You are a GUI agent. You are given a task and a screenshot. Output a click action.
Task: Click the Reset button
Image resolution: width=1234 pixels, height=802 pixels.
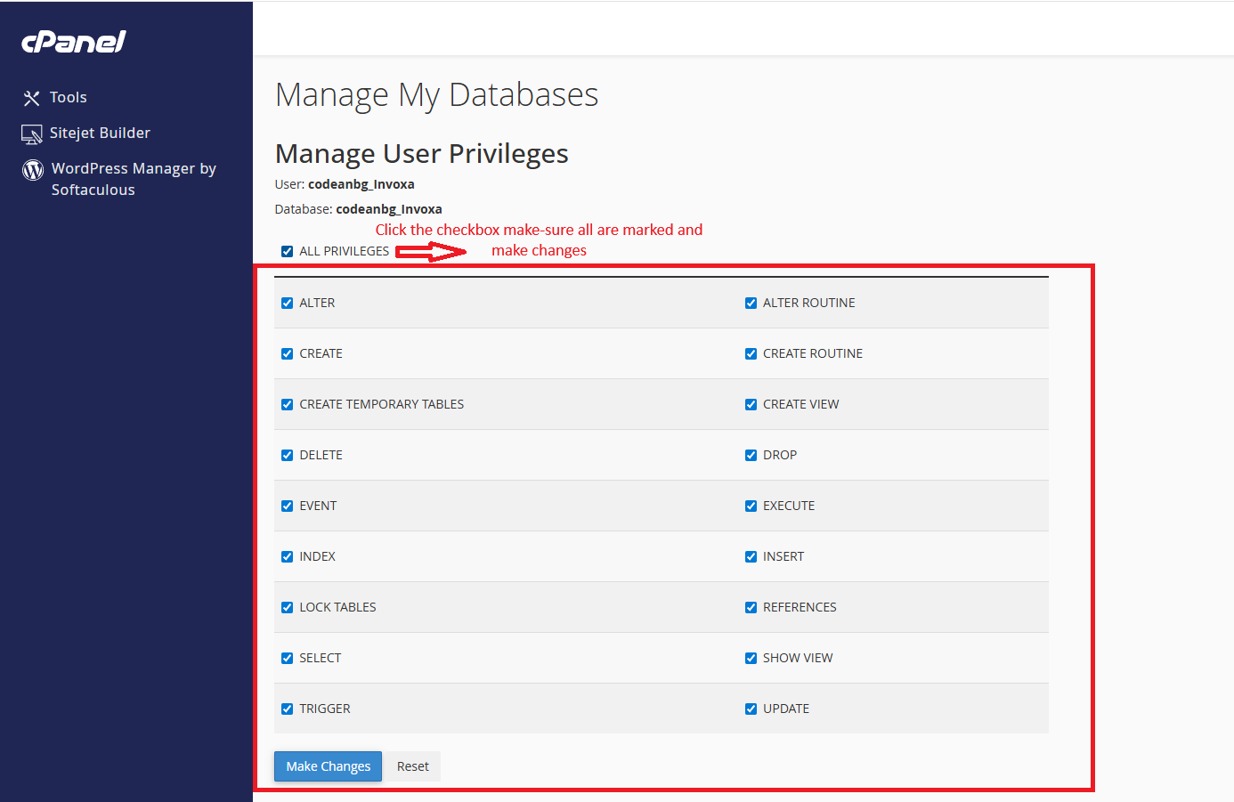[412, 766]
